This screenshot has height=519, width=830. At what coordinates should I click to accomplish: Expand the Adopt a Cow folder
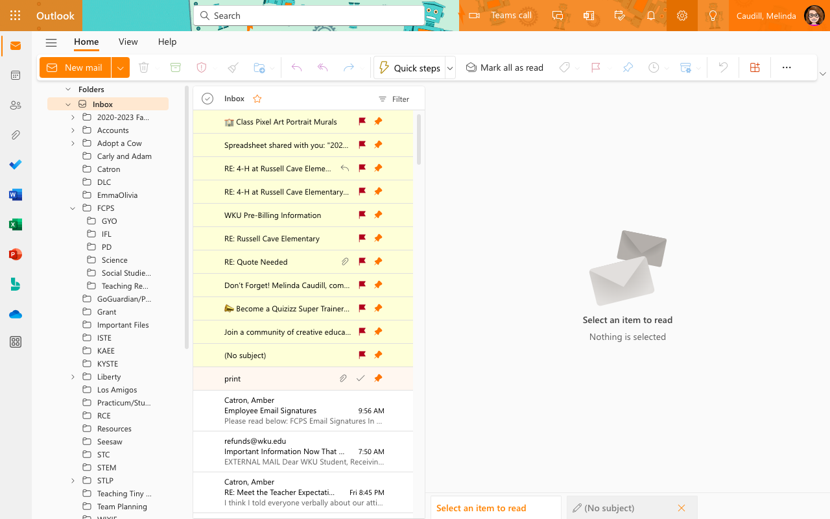point(73,143)
